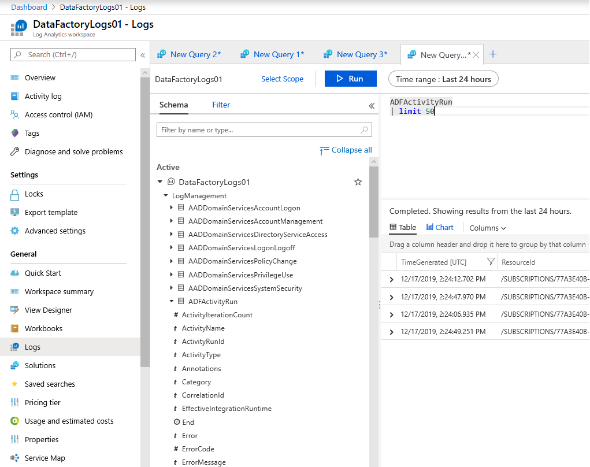Click the TimeGenerated column filter icon
590x467 pixels.
click(x=491, y=262)
